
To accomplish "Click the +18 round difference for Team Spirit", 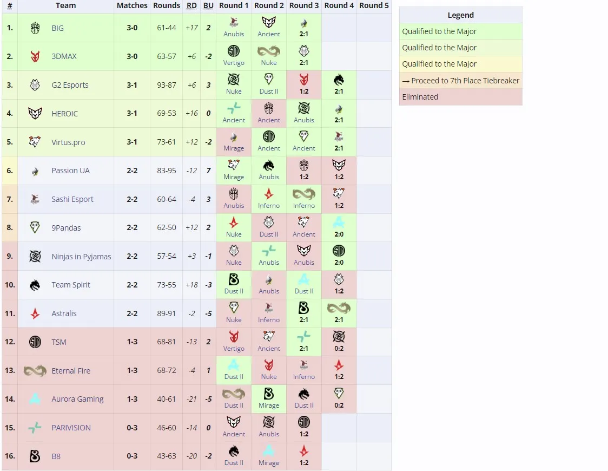I will click(191, 285).
